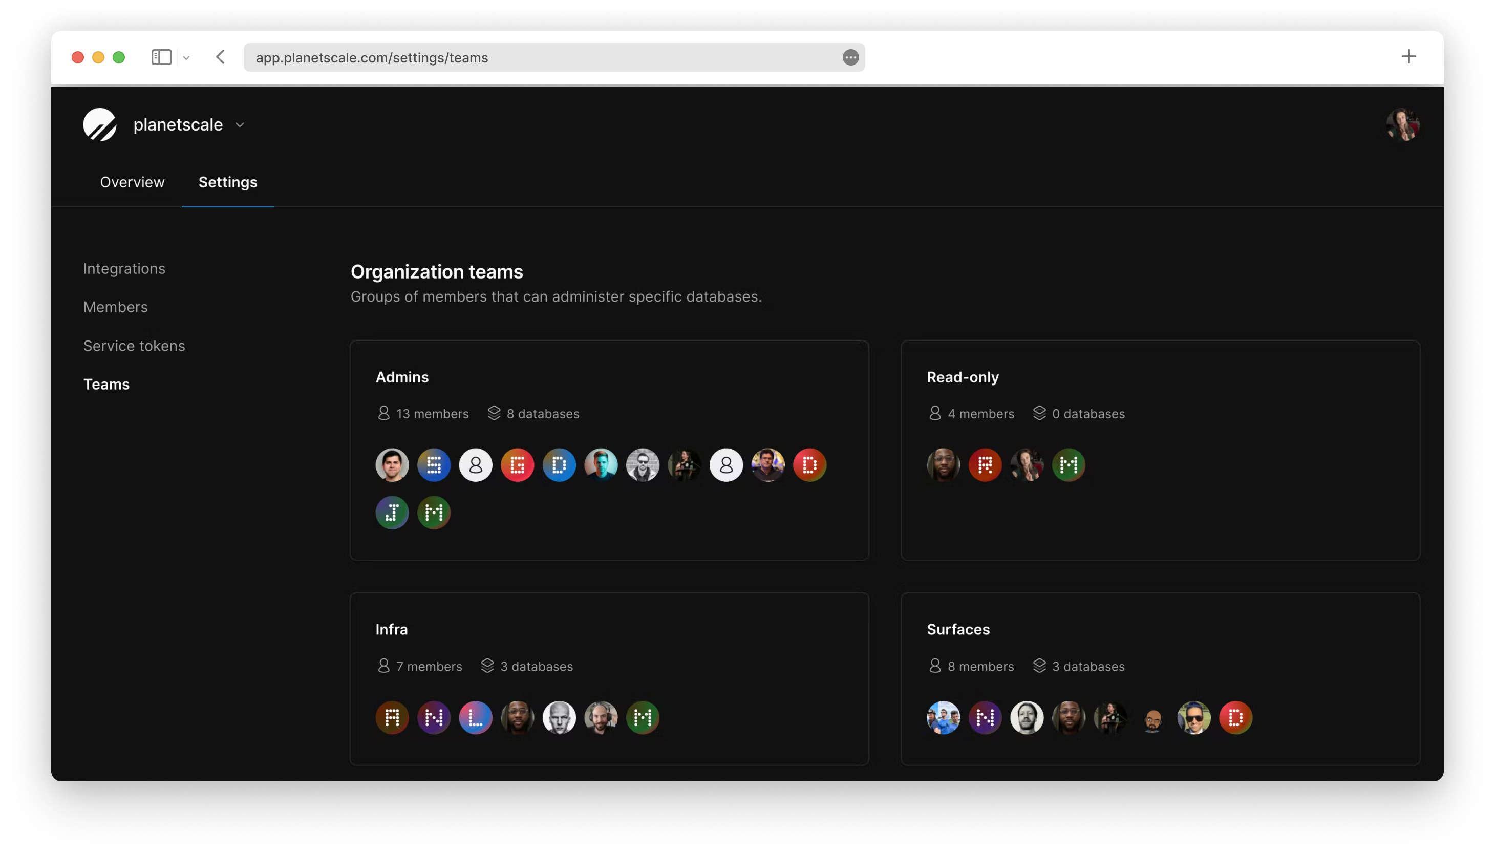Go back with the browser back arrow

pos(220,57)
